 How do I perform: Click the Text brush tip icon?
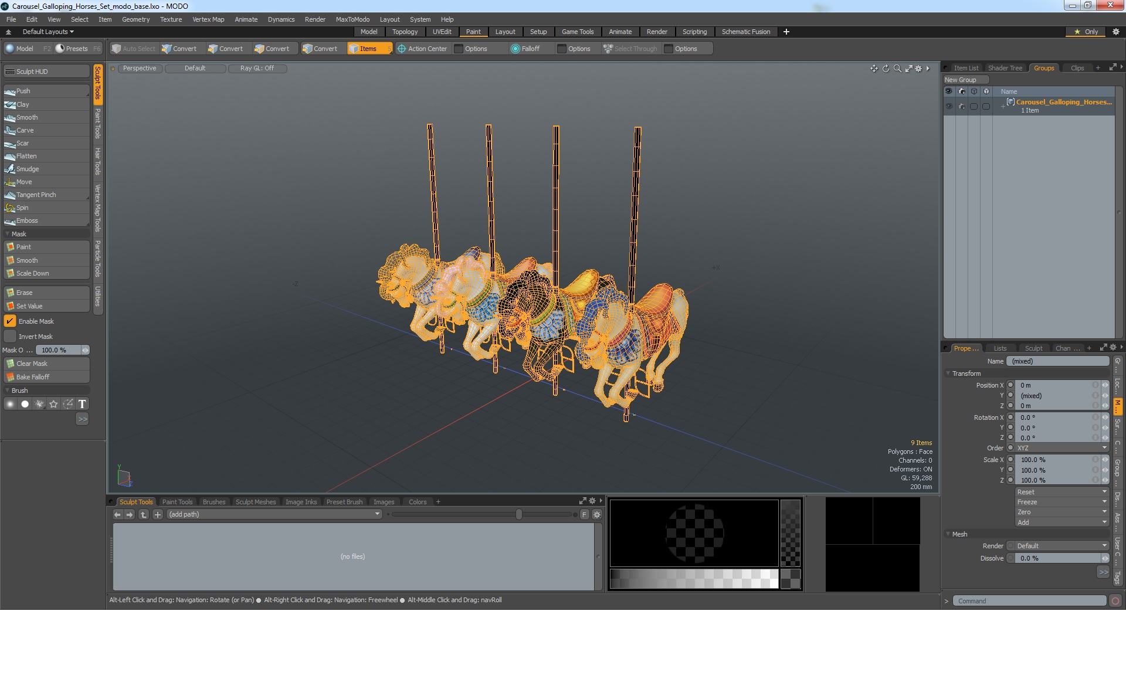pos(82,404)
